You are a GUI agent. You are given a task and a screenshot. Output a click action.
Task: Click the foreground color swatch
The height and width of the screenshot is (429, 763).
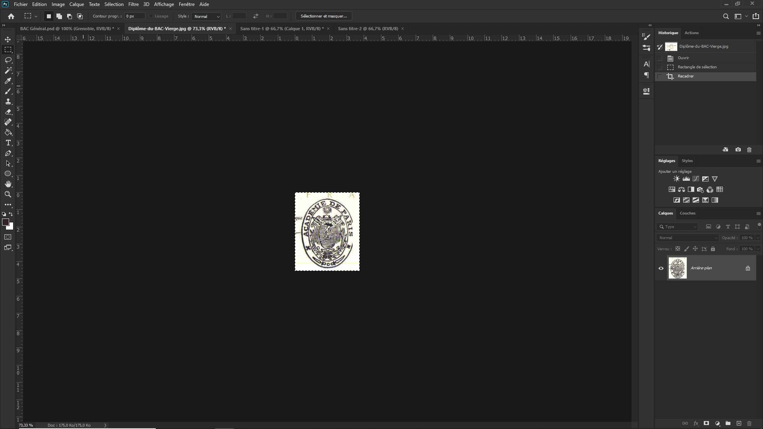pos(6,222)
